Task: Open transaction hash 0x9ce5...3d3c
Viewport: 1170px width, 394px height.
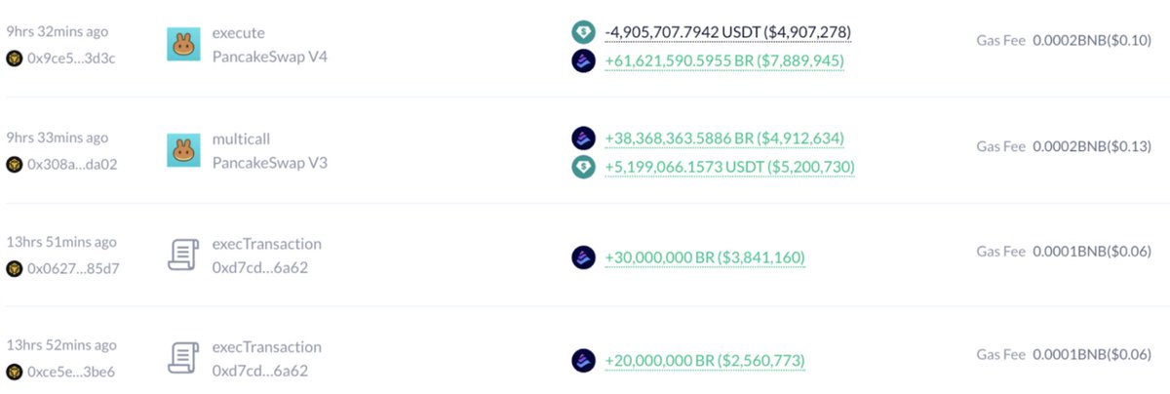Action: click(x=71, y=59)
